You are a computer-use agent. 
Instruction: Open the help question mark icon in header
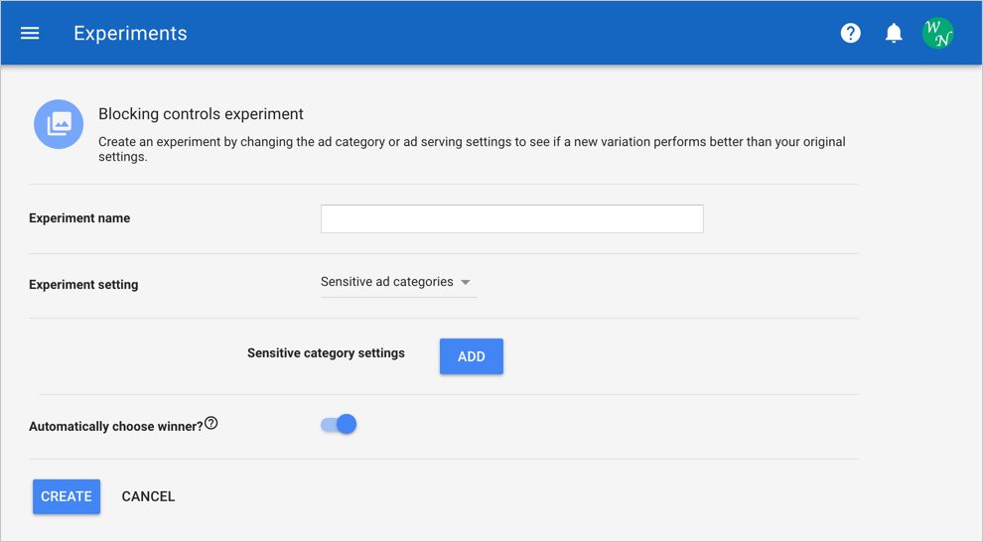850,33
